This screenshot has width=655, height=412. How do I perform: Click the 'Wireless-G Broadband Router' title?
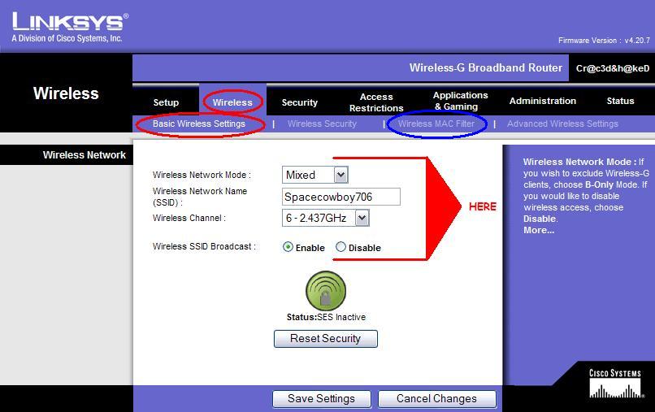click(x=485, y=67)
